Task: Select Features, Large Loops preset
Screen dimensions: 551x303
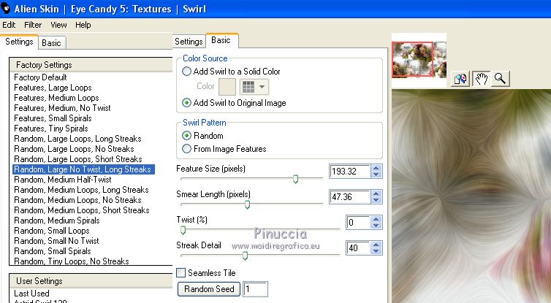Action: 53,88
